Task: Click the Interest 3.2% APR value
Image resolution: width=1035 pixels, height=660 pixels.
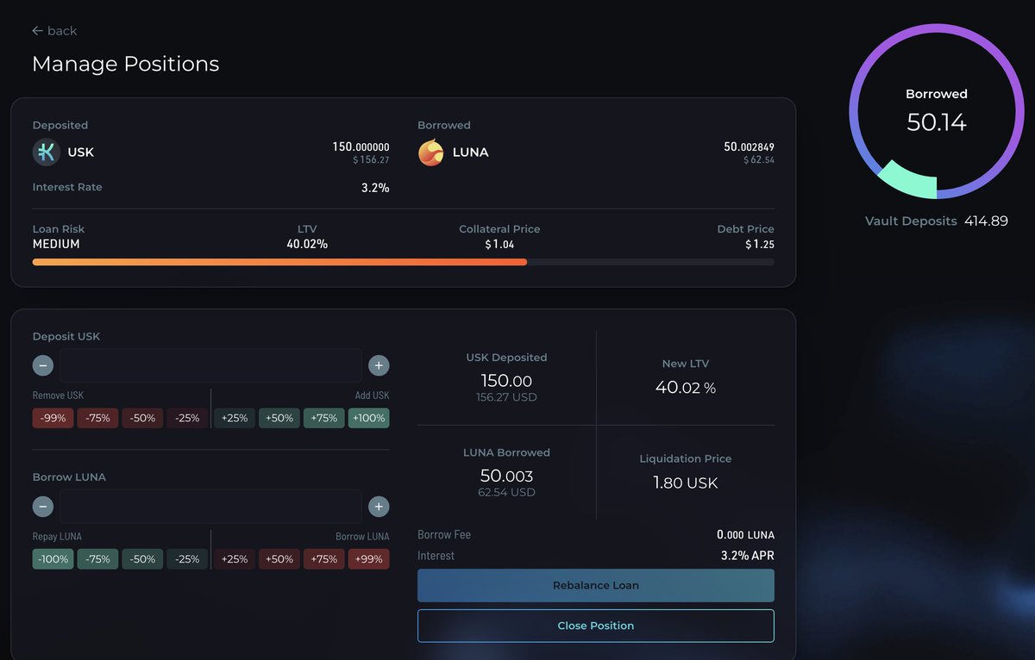Action: 748,556
